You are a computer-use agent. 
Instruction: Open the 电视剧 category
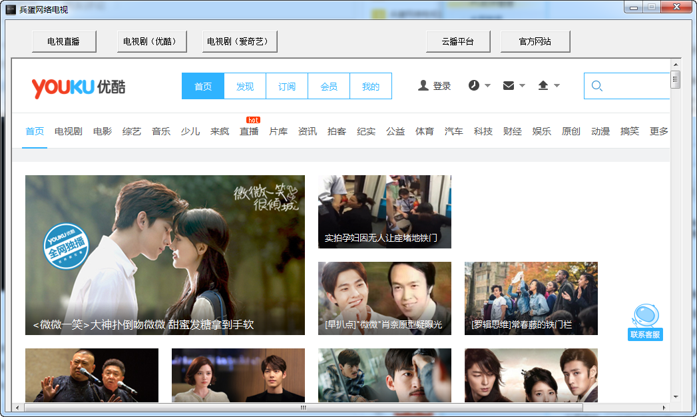pyautogui.click(x=69, y=131)
